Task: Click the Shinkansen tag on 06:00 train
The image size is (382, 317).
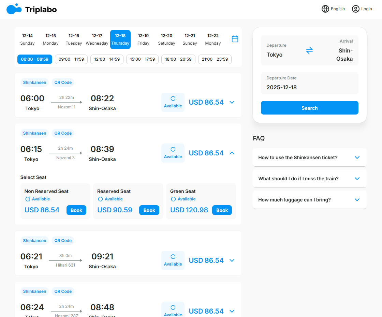Action: 34,82
